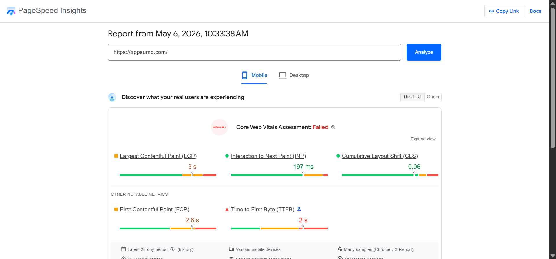The width and height of the screenshot is (556, 259).
Task: Click the calendar icon by Latest 28-day period
Action: [123, 249]
